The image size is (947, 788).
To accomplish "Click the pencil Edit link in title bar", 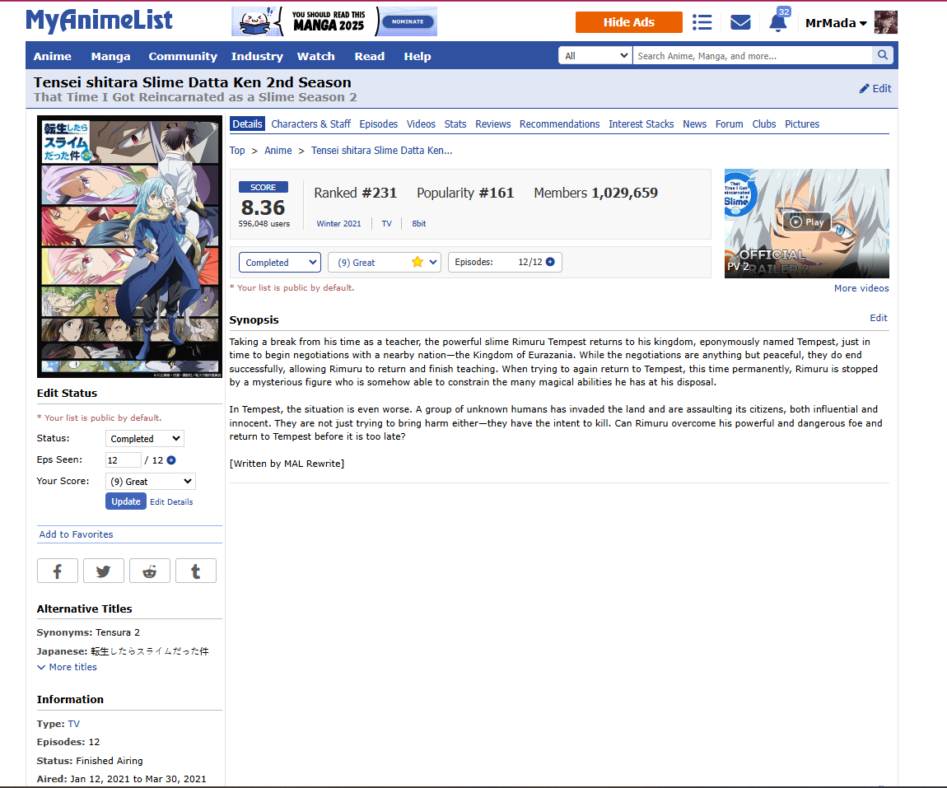I will [875, 88].
